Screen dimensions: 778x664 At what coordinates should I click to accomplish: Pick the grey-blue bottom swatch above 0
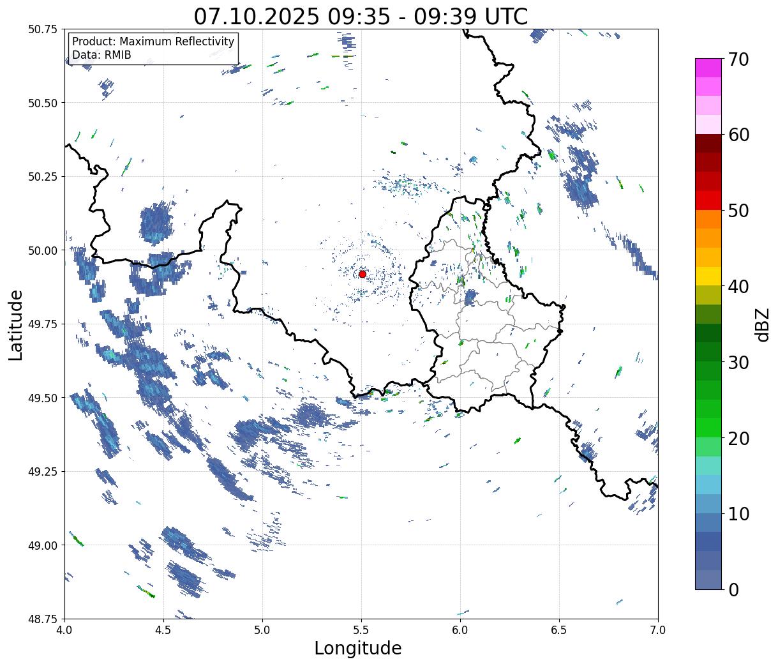pyautogui.click(x=708, y=579)
